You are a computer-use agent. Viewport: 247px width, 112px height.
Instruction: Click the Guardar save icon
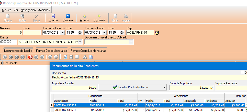(x=53, y=18)
